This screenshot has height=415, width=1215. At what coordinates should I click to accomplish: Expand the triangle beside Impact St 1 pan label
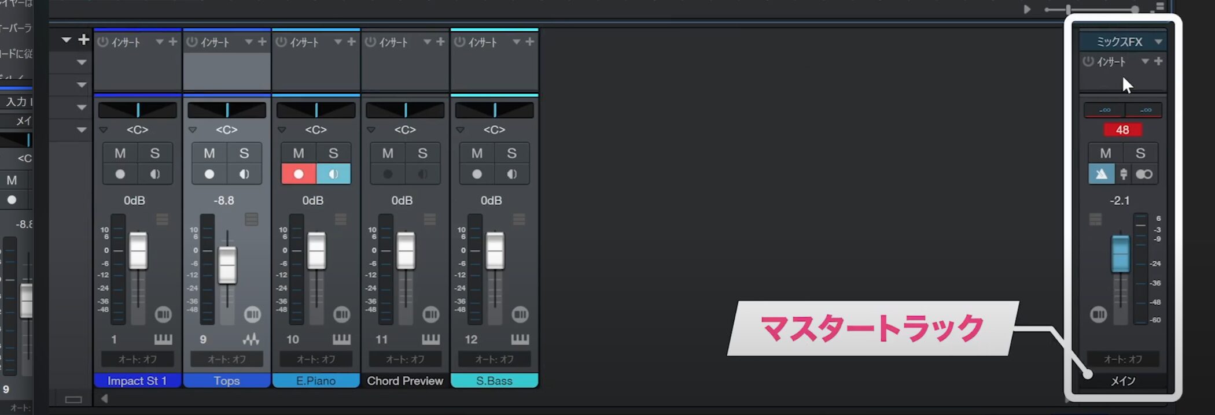104,130
